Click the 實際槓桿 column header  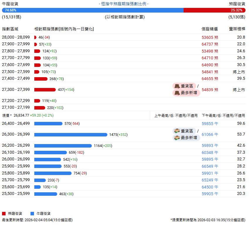click(237, 29)
